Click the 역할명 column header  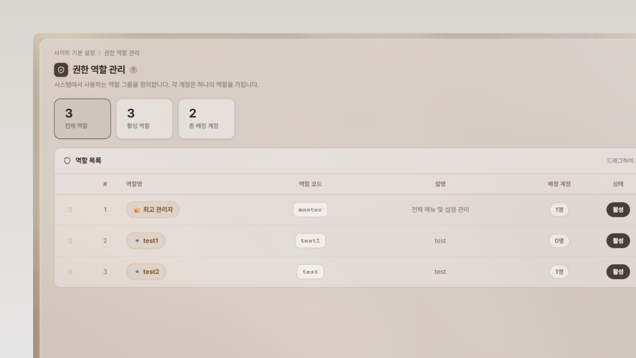click(x=134, y=184)
